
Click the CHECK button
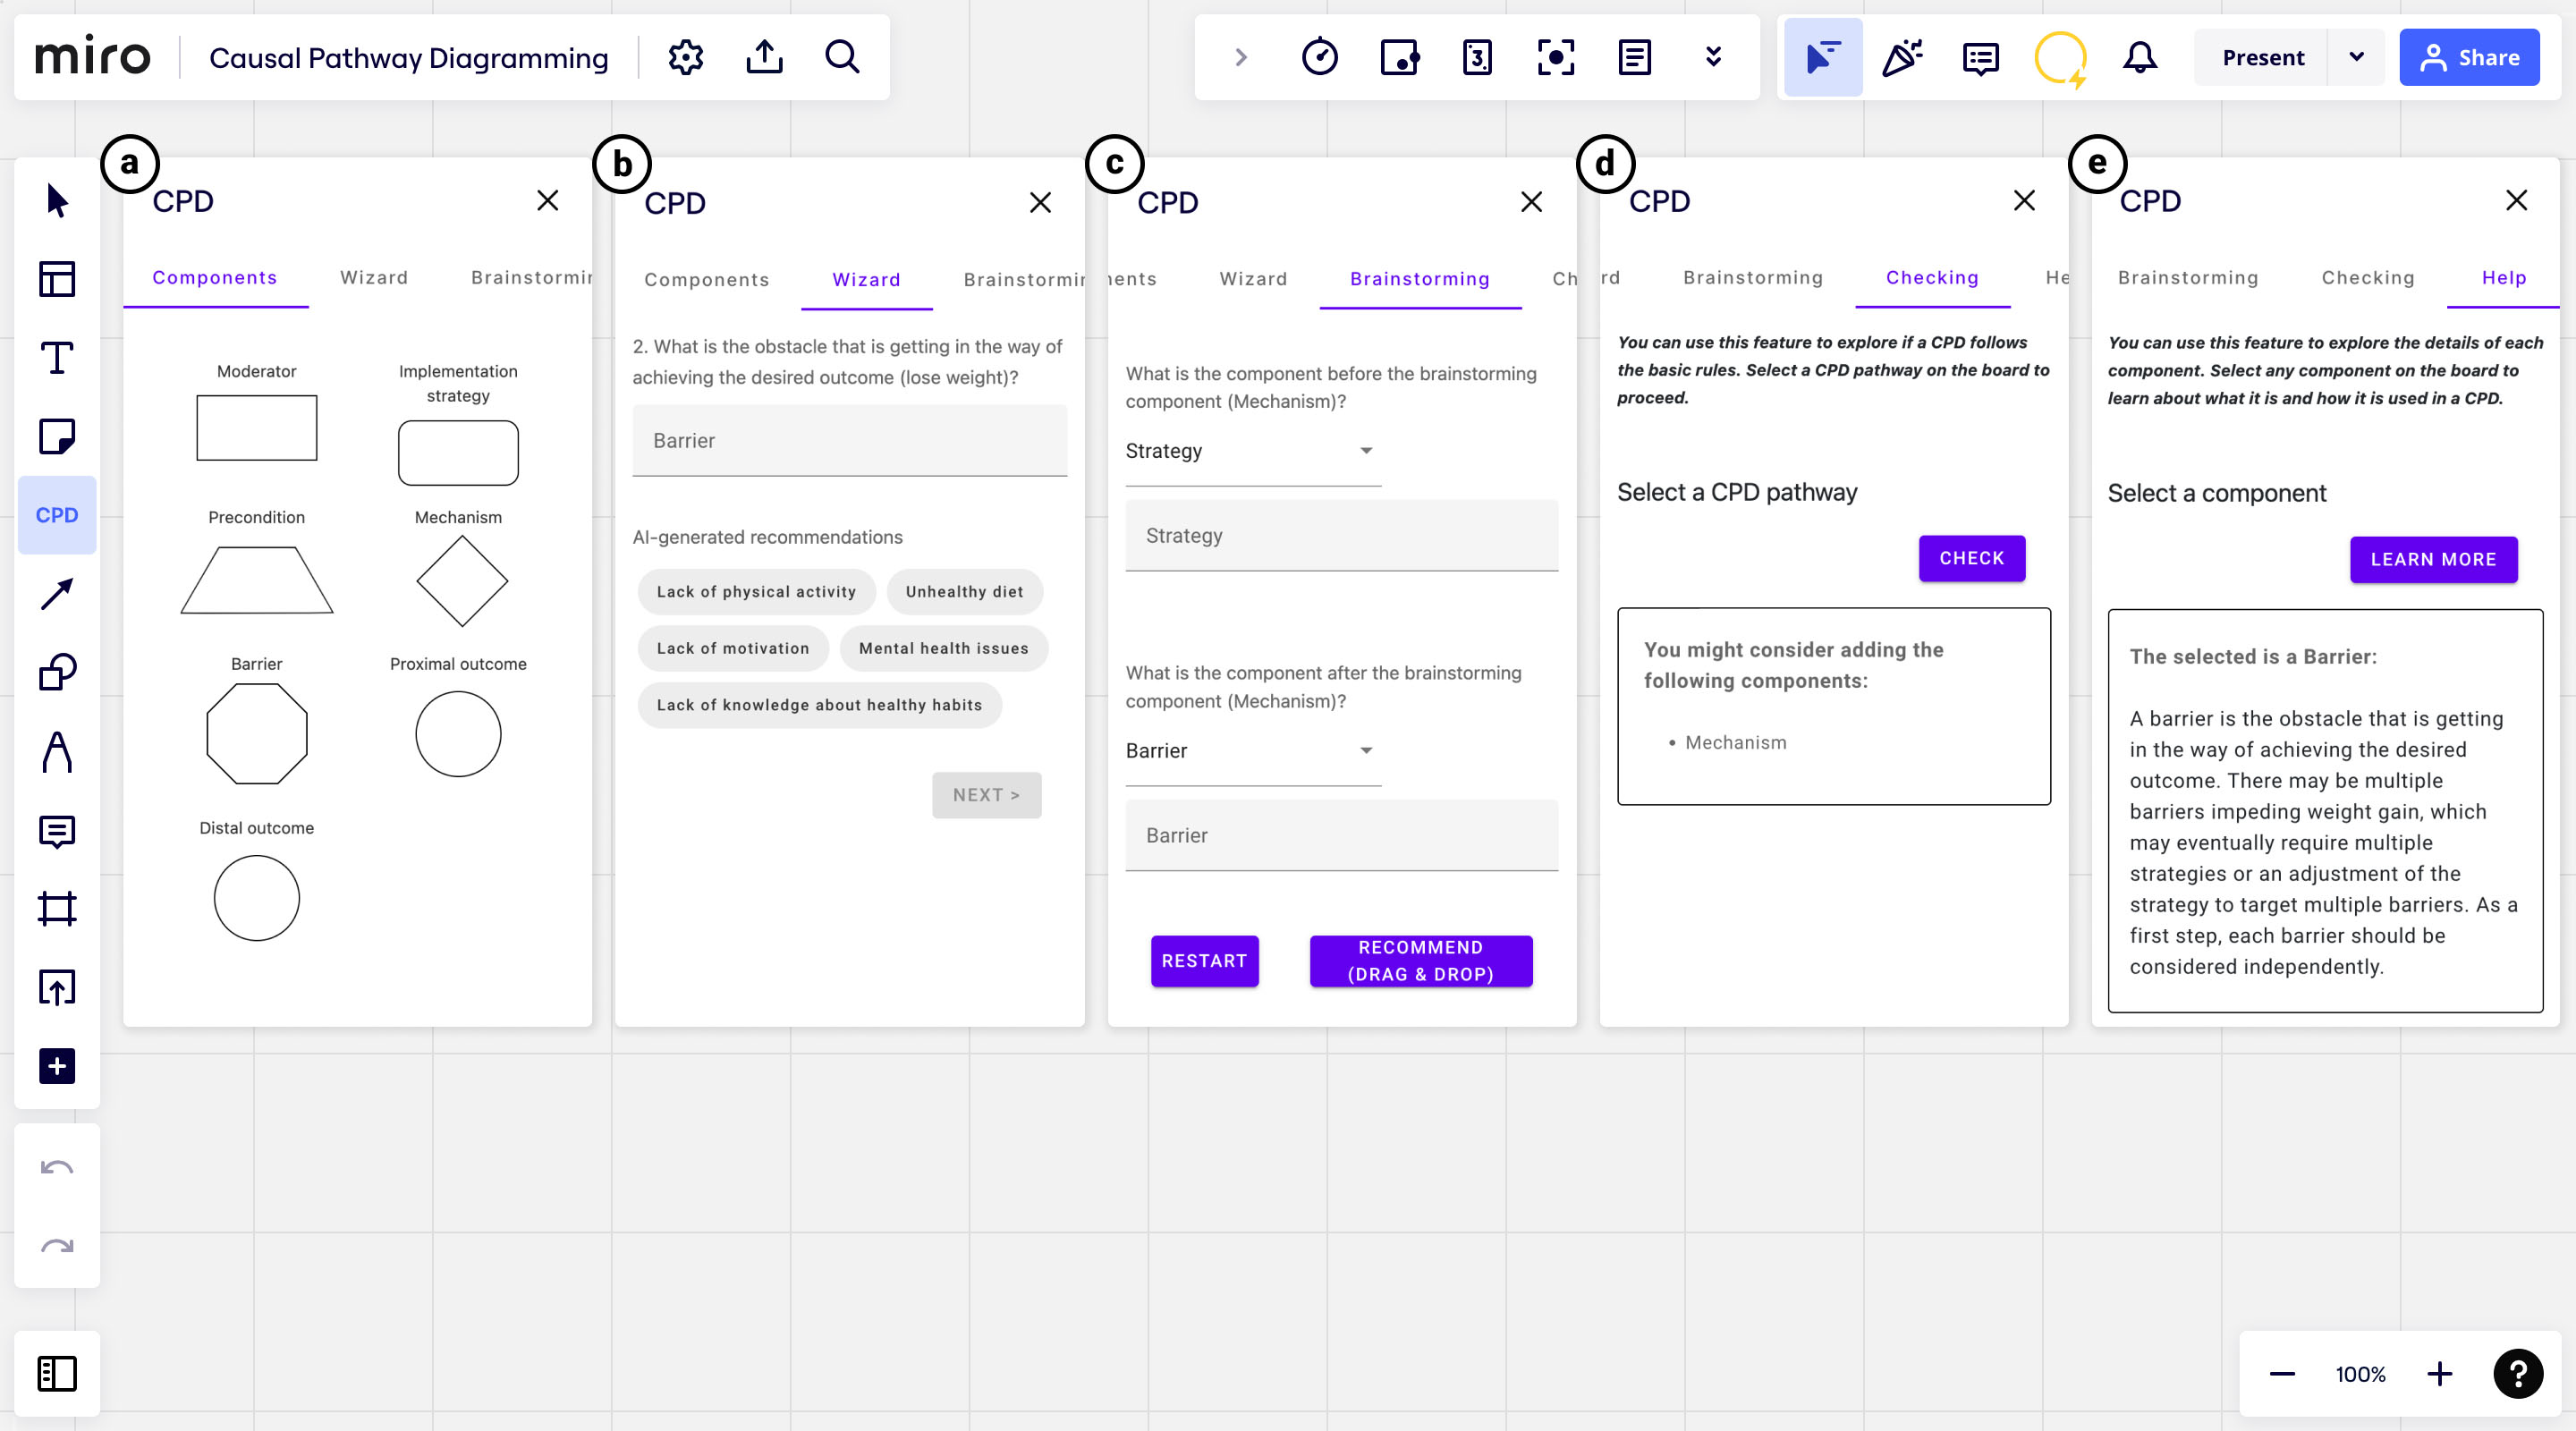click(x=1971, y=558)
